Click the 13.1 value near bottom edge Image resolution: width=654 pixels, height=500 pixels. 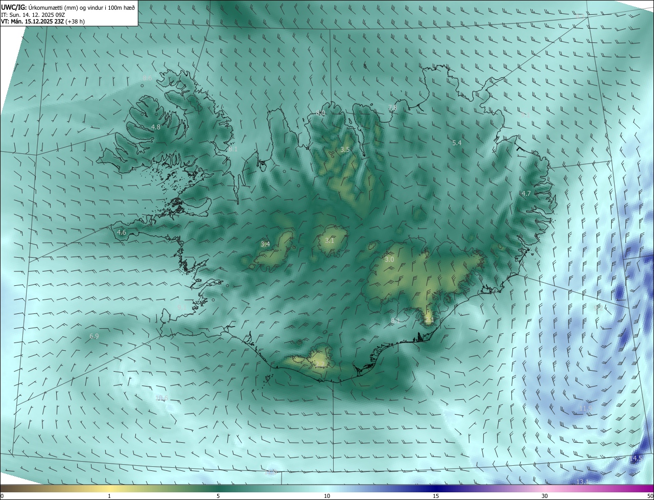pos(582,482)
